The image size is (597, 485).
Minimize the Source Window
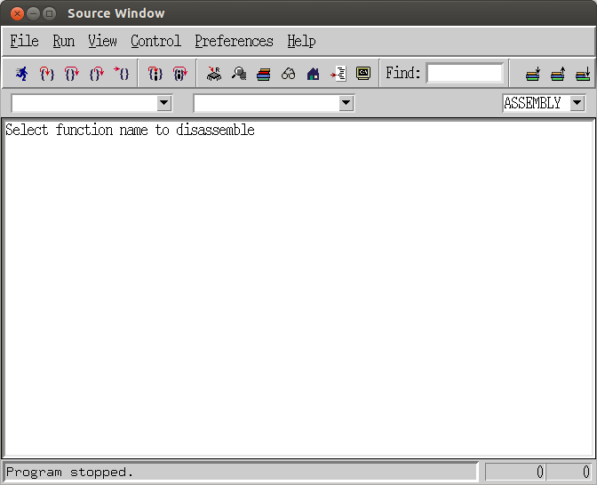coord(33,13)
